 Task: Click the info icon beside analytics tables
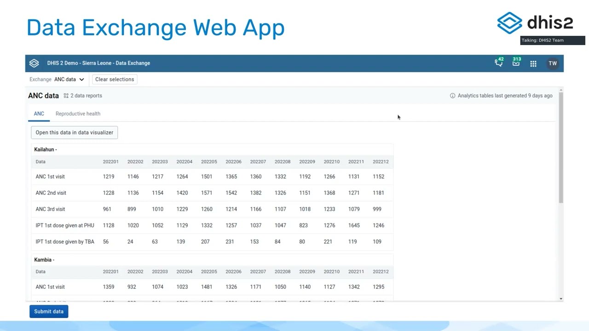point(452,96)
